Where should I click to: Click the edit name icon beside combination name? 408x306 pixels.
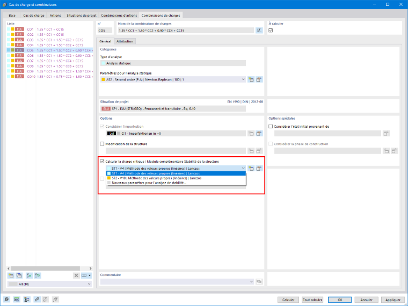pyautogui.click(x=259, y=31)
